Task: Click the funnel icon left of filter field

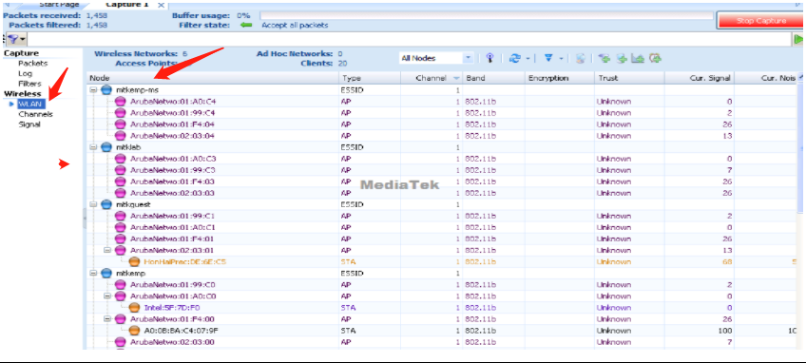Action: click(13, 39)
